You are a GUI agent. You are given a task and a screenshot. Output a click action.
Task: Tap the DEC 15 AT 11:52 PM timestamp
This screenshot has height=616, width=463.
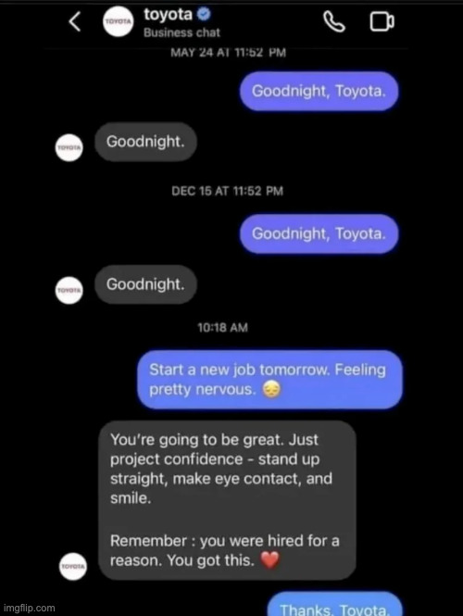point(228,192)
